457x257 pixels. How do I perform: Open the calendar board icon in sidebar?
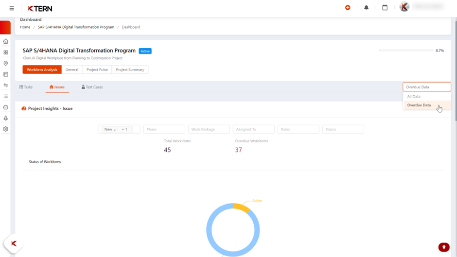tap(5, 74)
